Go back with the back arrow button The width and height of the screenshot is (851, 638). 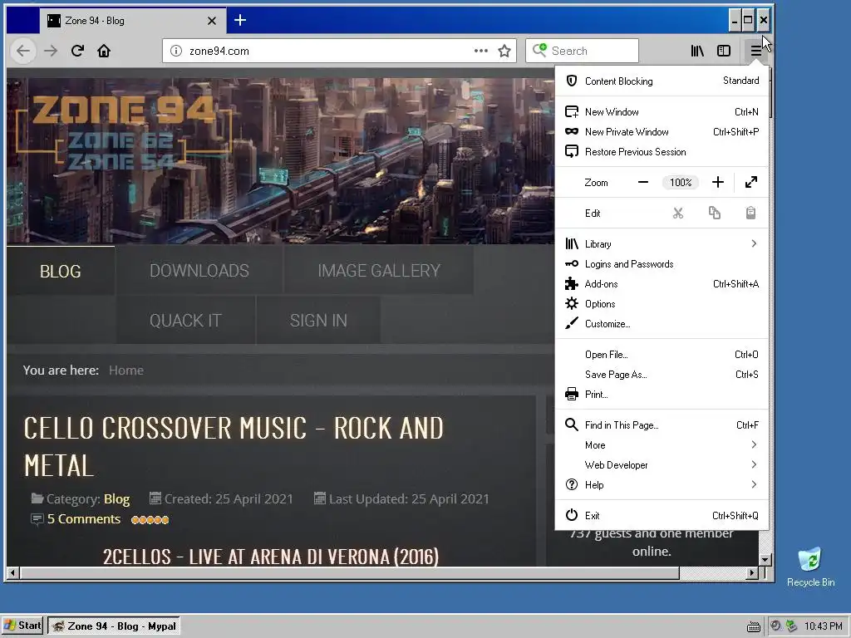(23, 51)
